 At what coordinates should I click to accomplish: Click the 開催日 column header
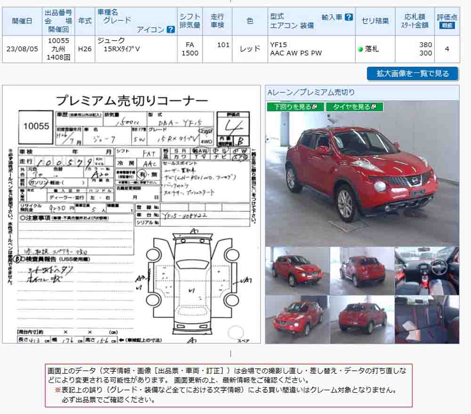22,21
